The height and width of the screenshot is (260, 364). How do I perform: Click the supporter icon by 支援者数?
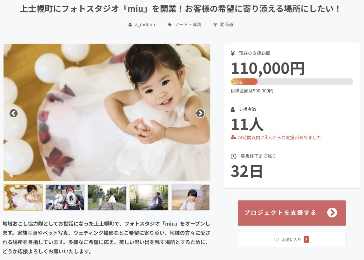[x=233, y=109]
